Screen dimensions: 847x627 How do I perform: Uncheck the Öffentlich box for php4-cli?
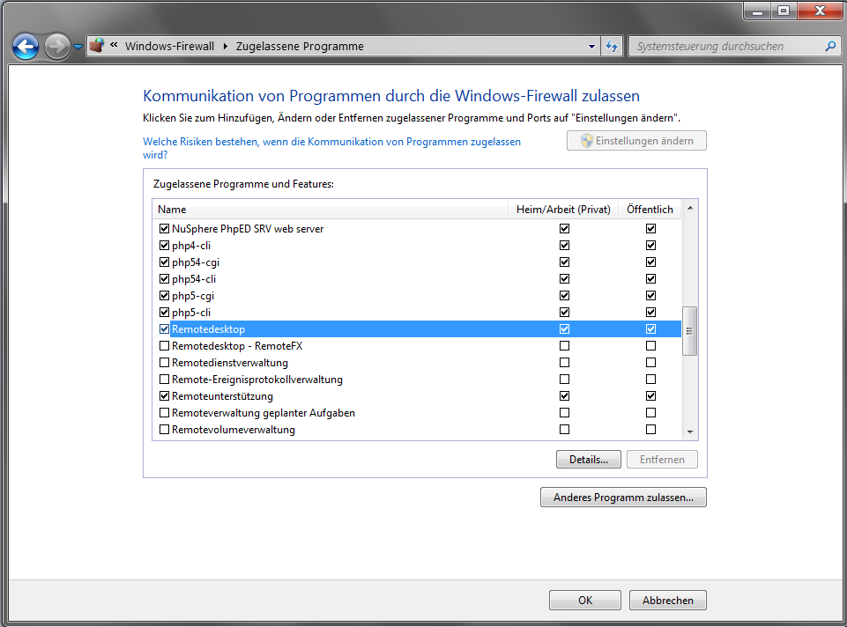click(650, 246)
